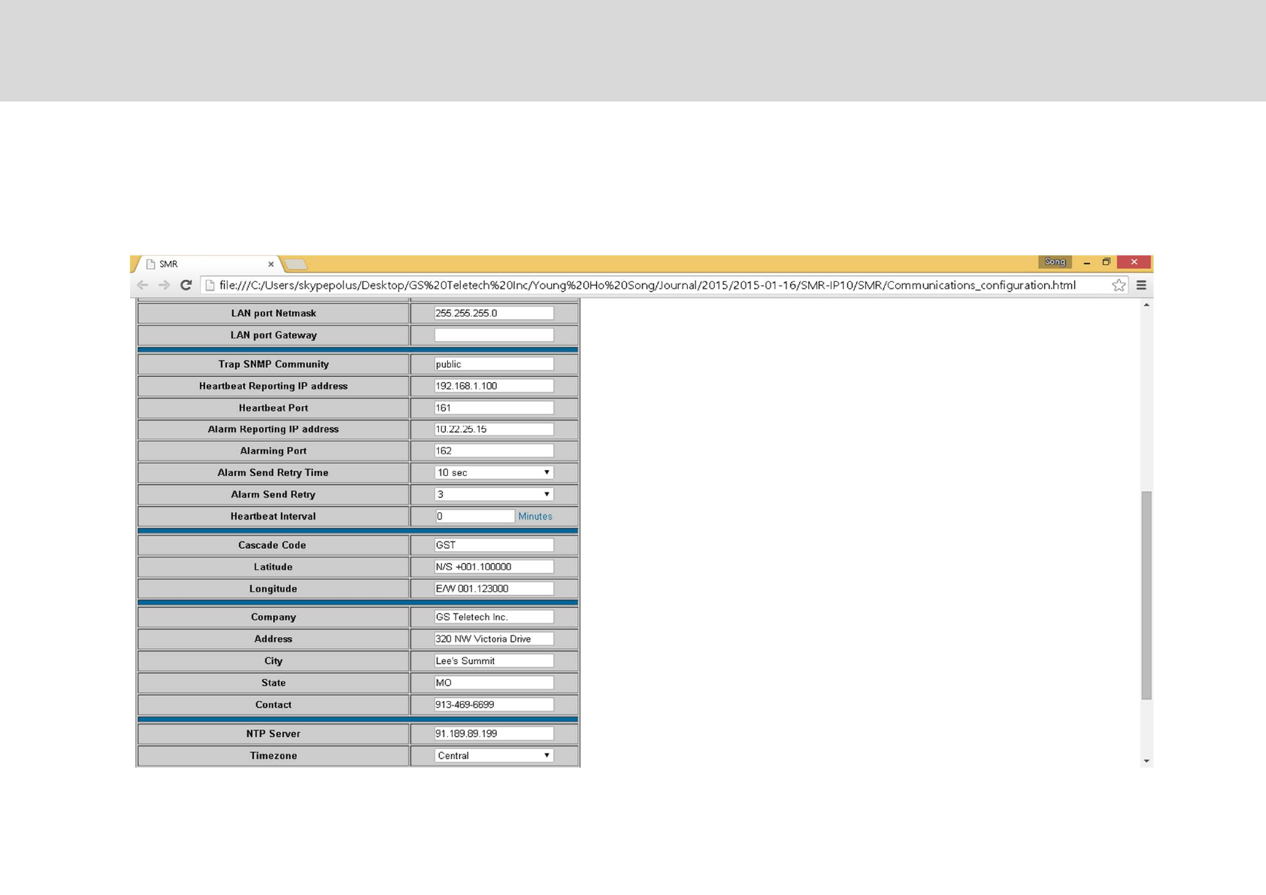Click the "Heartbeat Interval" label
The width and height of the screenshot is (1266, 895).
click(273, 516)
